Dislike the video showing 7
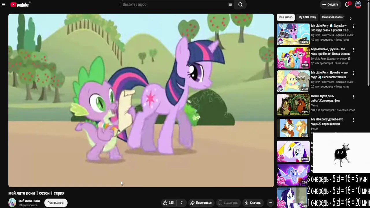The height and width of the screenshot is (208, 370). click(x=182, y=203)
